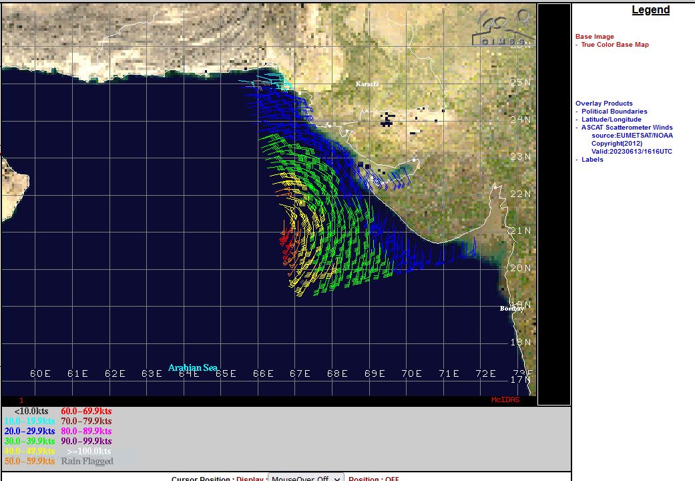Click the 60E longitude marker
695x481 pixels.
41,373
